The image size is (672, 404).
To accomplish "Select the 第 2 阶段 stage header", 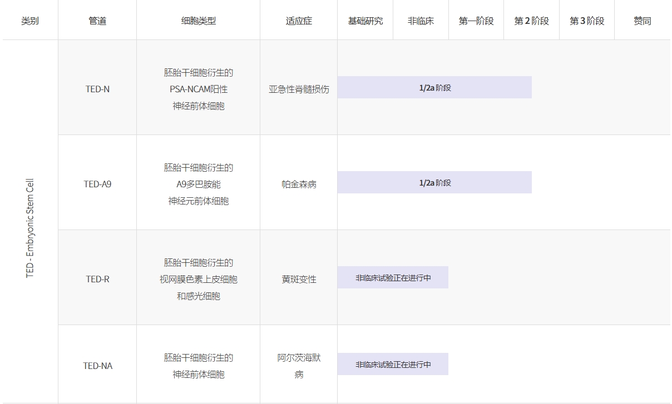I will pyautogui.click(x=531, y=21).
